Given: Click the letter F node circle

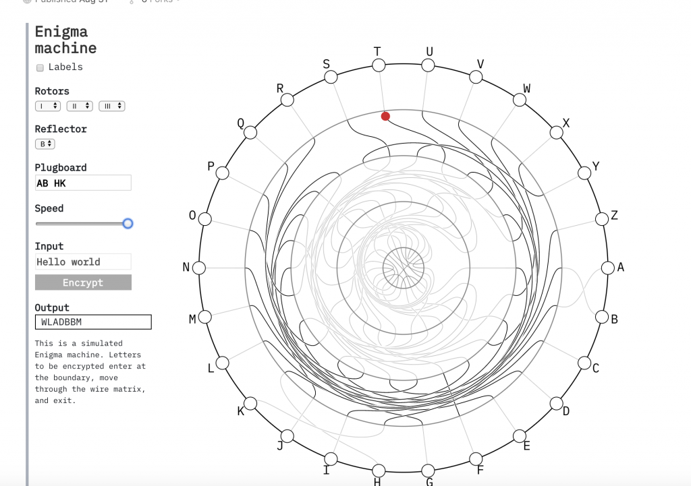Looking at the screenshot, I should tap(476, 459).
